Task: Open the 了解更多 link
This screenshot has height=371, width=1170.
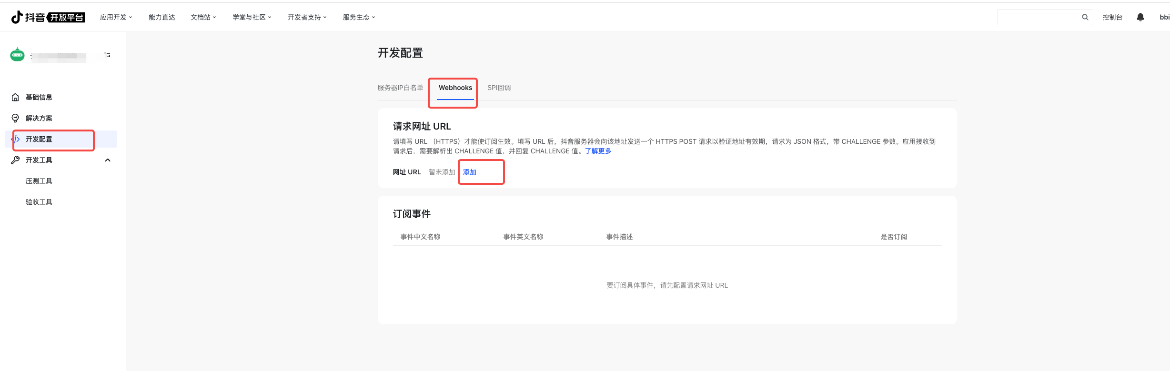Action: [x=598, y=151]
